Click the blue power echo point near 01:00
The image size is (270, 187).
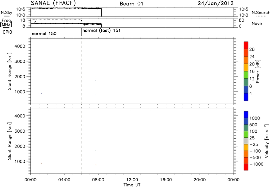coord(41,93)
